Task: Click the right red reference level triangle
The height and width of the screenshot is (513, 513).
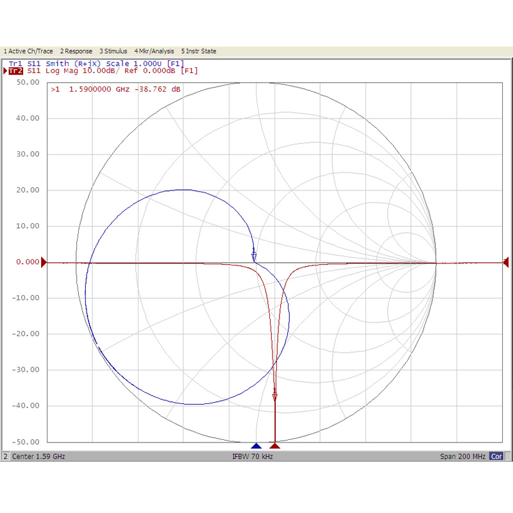Action: (x=506, y=262)
